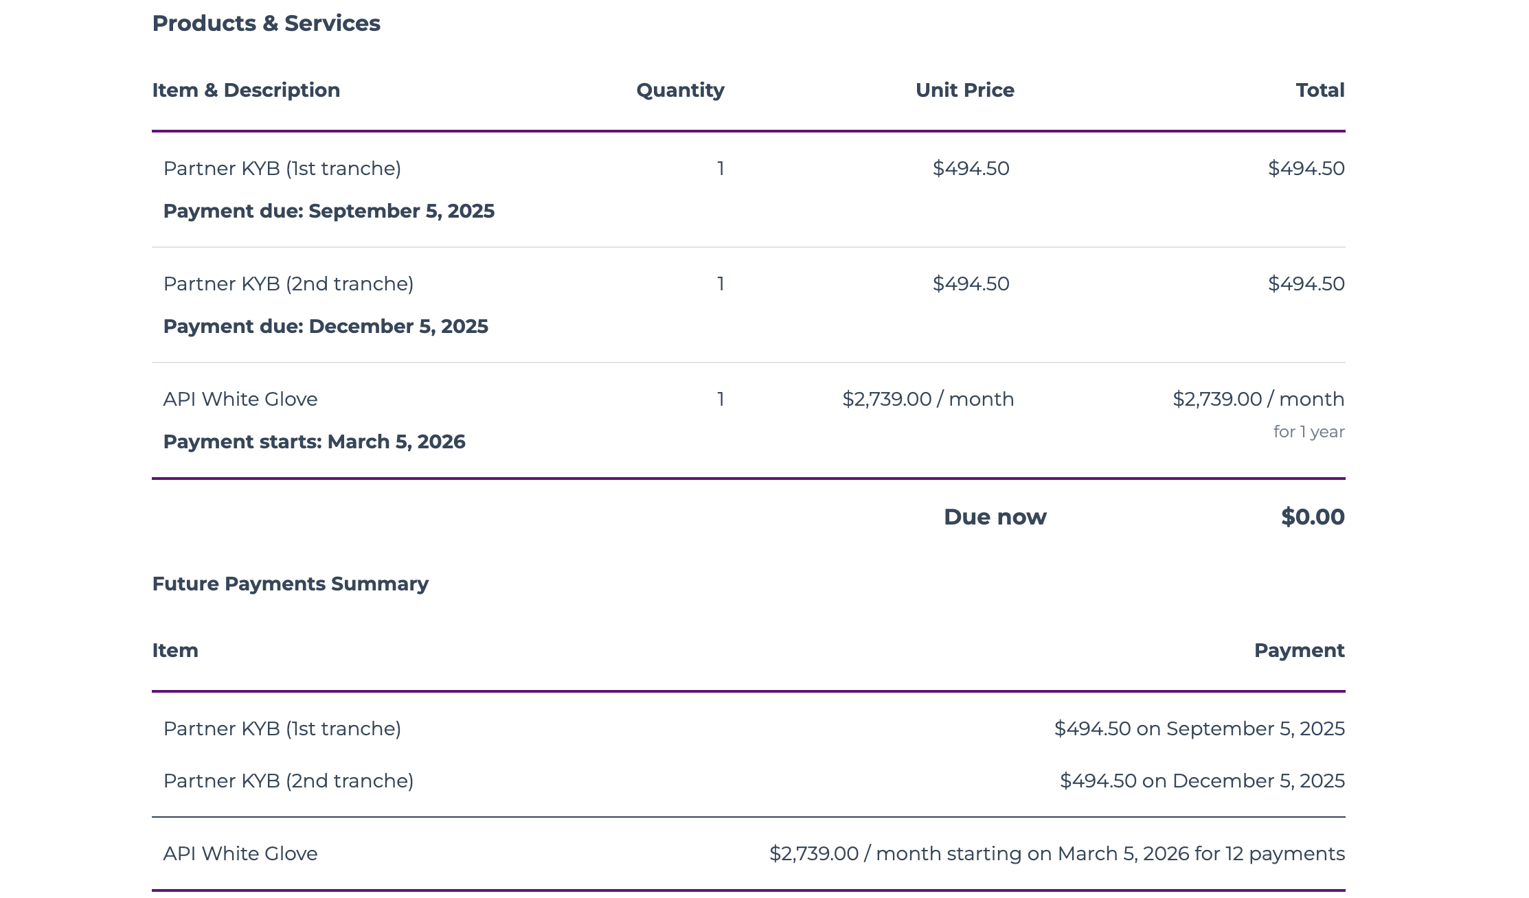This screenshot has width=1529, height=898.
Task: Click the Future Payments Summary heading
Action: pos(290,584)
